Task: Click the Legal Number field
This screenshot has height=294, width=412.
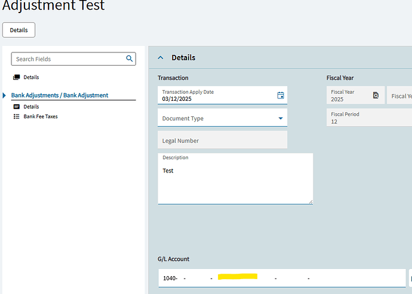Action: click(x=222, y=141)
